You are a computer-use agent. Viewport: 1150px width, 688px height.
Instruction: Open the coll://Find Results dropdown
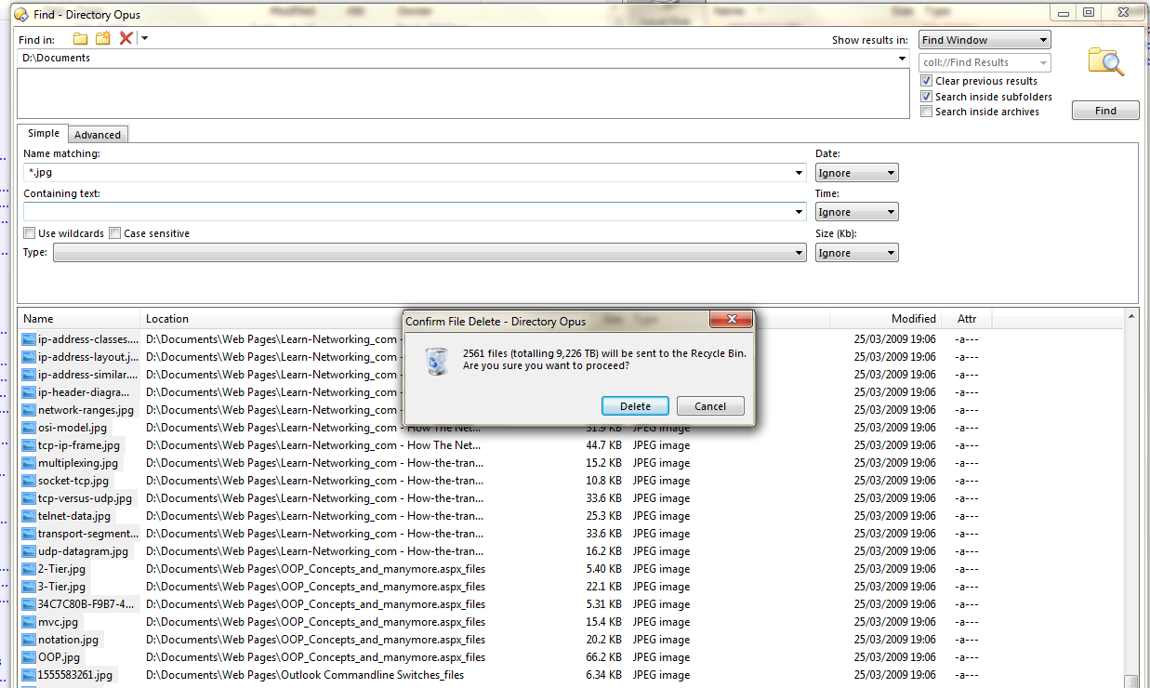(985, 62)
